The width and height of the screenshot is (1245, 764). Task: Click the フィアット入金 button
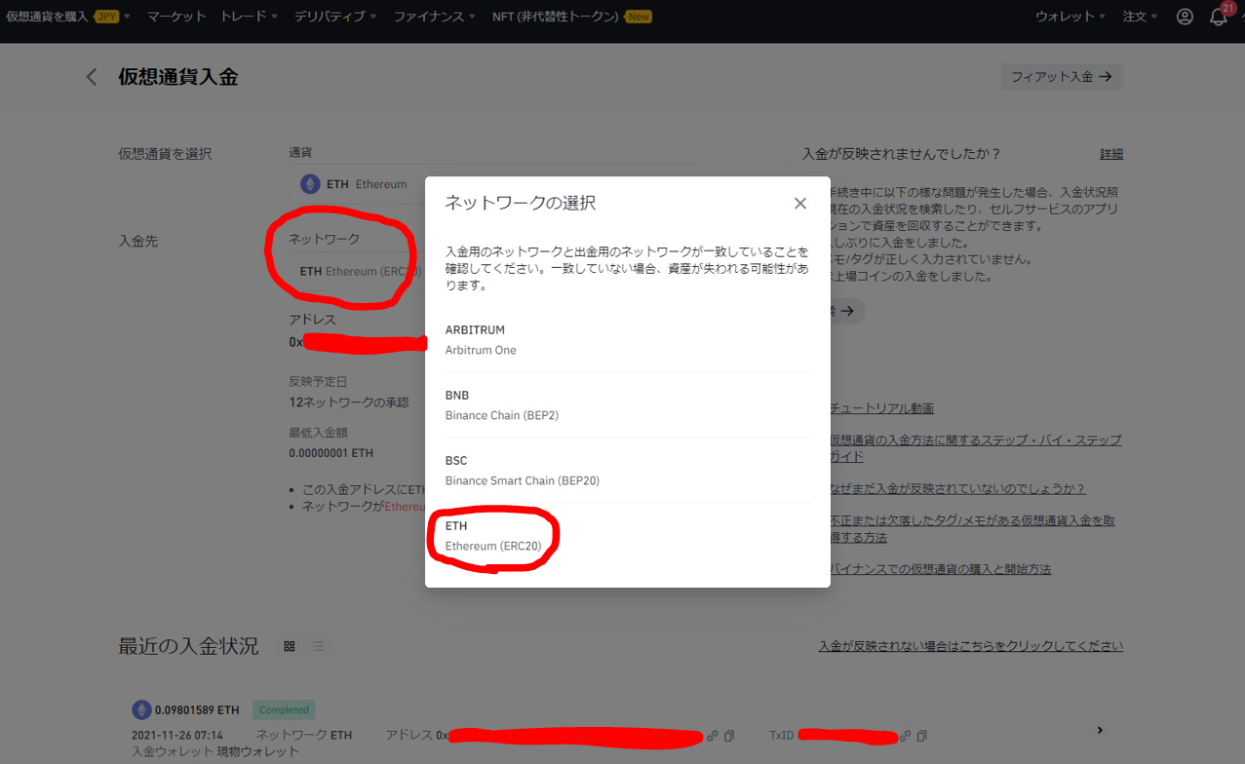(1062, 76)
